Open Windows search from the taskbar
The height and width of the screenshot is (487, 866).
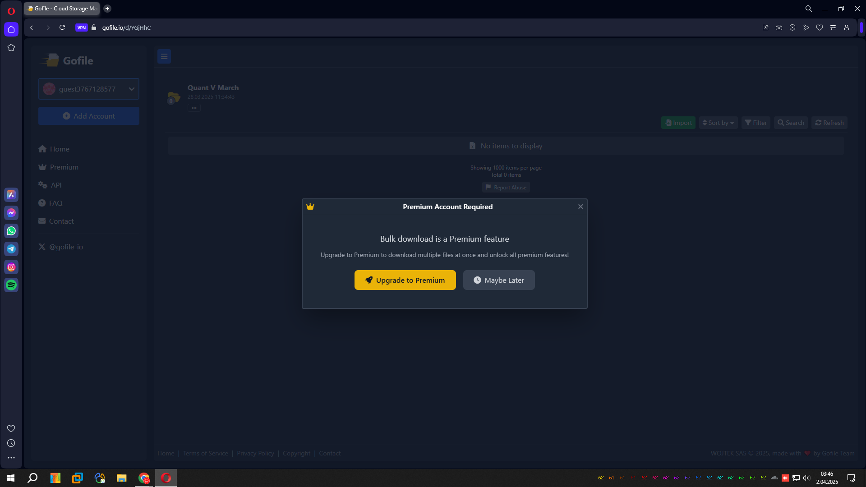click(x=32, y=478)
